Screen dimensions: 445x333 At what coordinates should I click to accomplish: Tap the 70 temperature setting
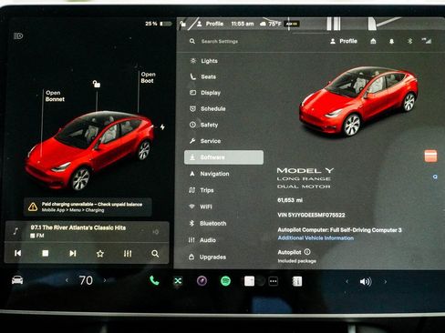(x=86, y=280)
